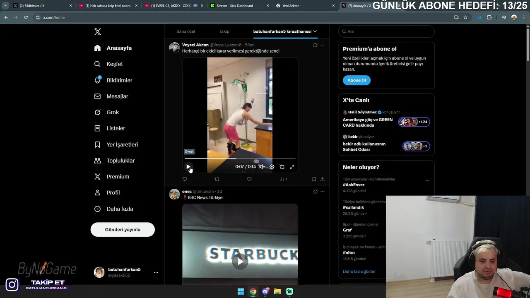
Task: Open options for #AslıEnver trend
Action: coord(427,180)
